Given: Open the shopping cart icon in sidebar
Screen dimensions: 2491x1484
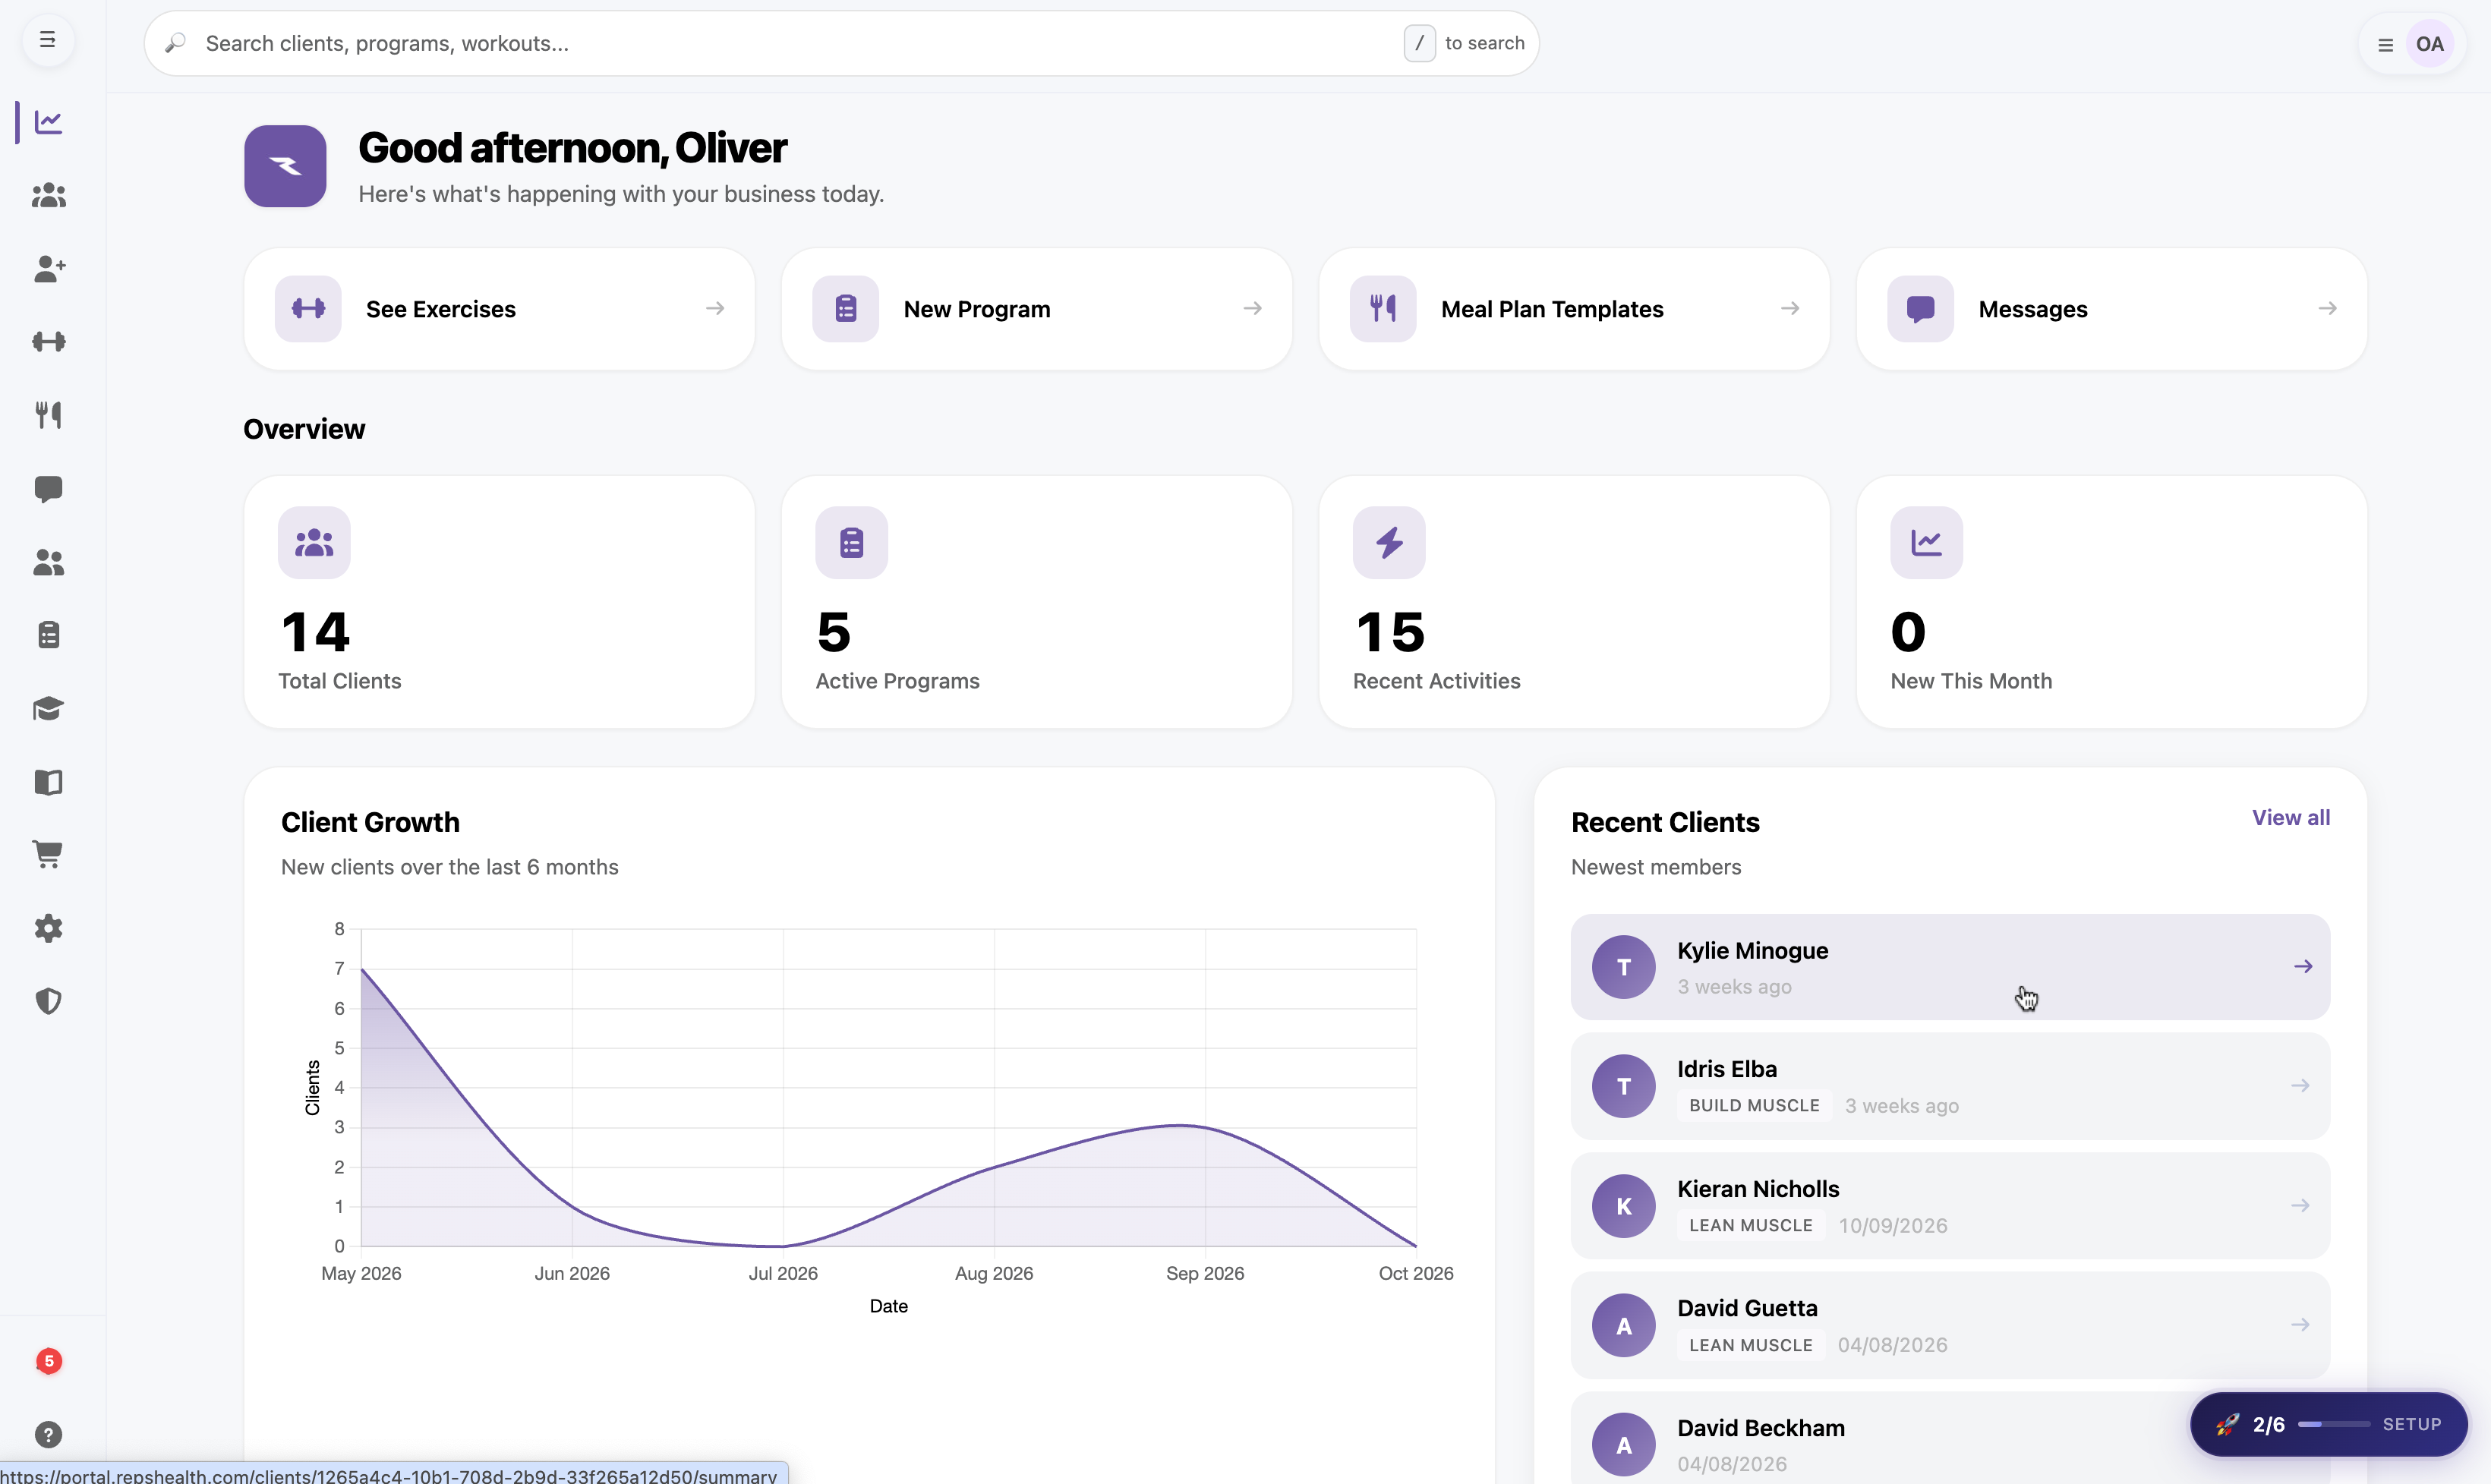Looking at the screenshot, I should click(48, 855).
